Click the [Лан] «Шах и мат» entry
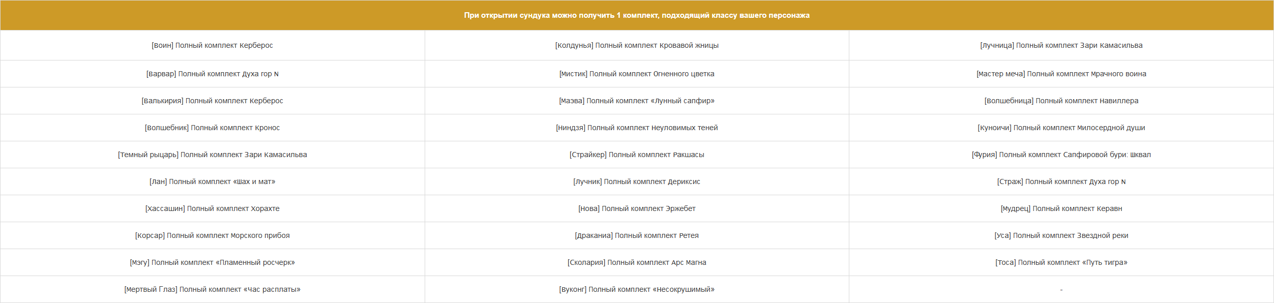Viewport: 1274px width, 303px height. [x=213, y=181]
